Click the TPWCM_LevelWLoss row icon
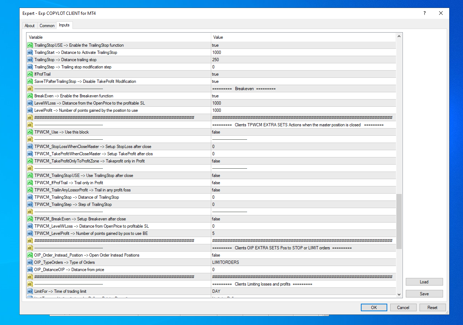Image resolution: width=463 pixels, height=325 pixels. [x=30, y=226]
